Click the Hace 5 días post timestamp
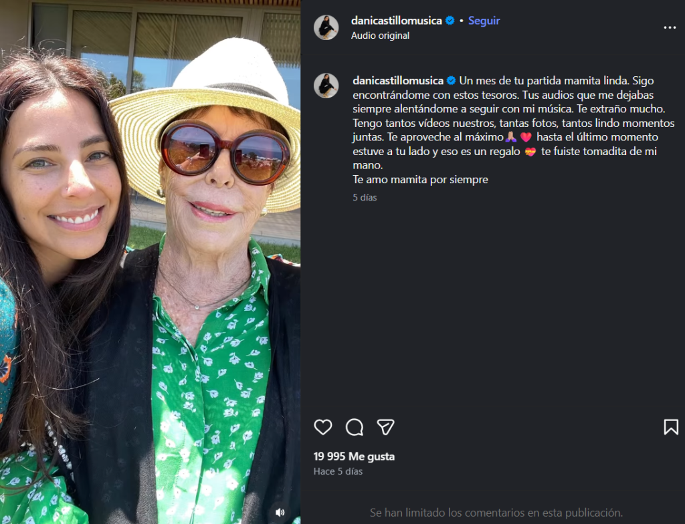The height and width of the screenshot is (524, 685). click(338, 471)
